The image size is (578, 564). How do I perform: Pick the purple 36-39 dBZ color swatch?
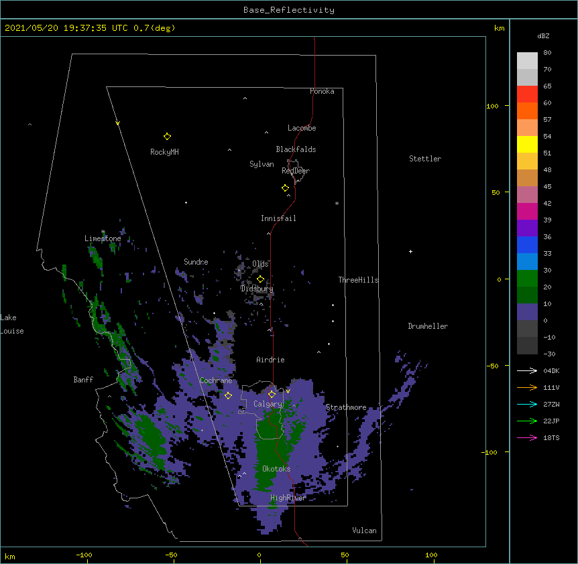click(527, 228)
